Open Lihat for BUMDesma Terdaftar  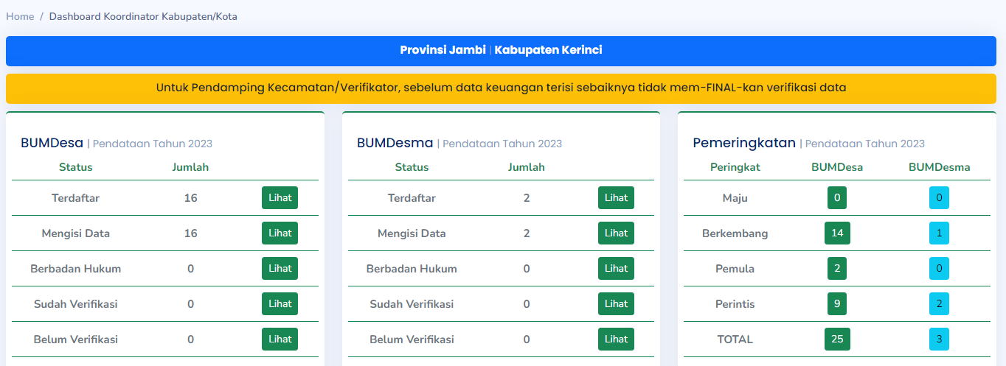coord(616,198)
